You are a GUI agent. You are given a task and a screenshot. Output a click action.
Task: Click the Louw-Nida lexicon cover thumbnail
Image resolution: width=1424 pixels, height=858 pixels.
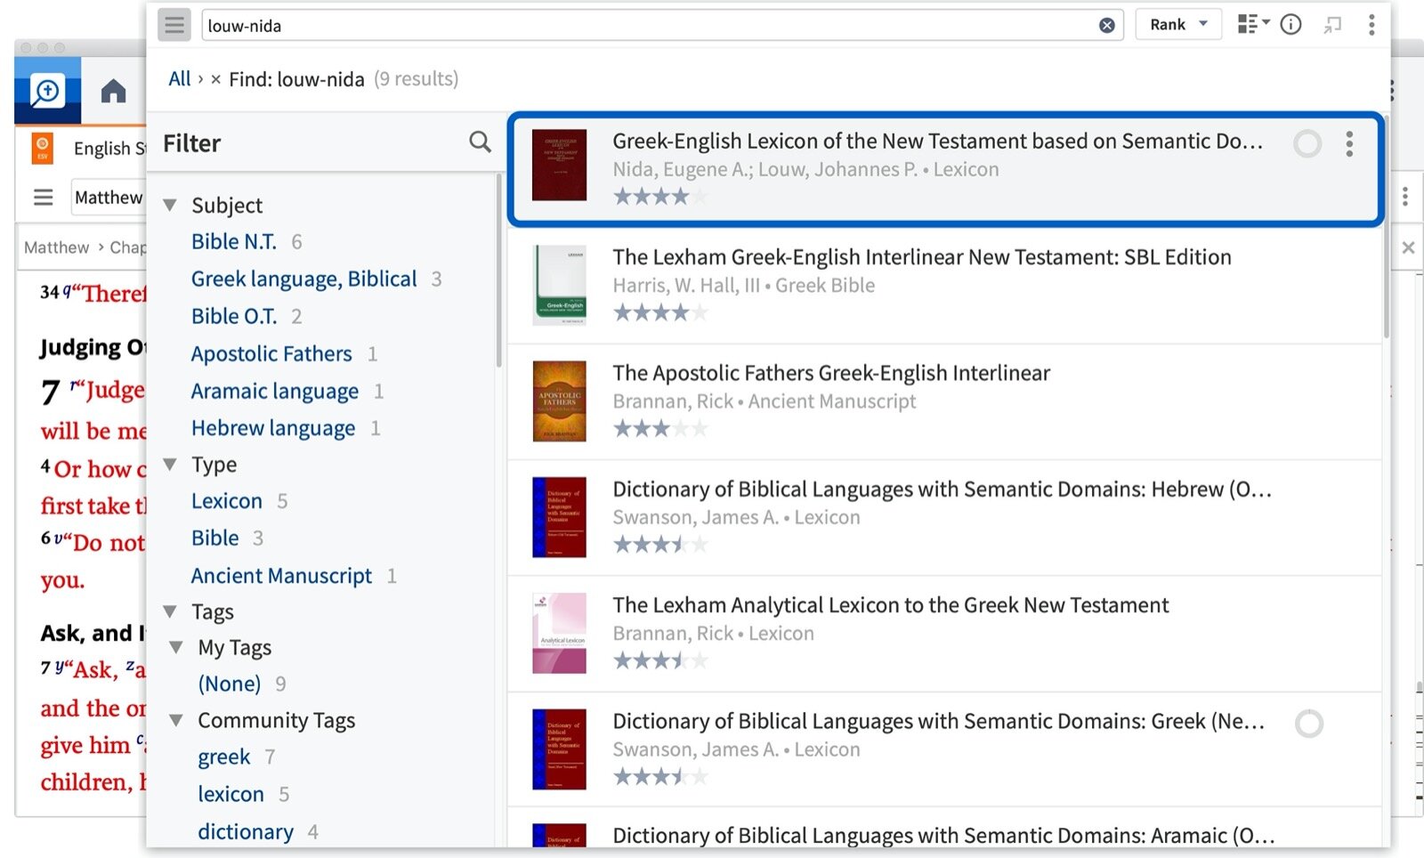(x=559, y=166)
